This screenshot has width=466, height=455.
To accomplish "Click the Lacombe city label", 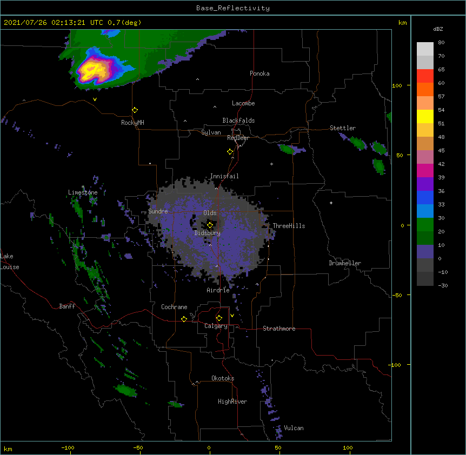I will point(243,103).
